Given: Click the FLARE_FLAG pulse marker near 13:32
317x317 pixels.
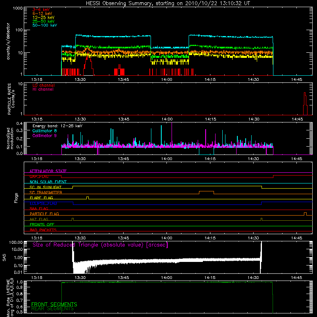Looking at the screenshot, I should pos(88,198).
